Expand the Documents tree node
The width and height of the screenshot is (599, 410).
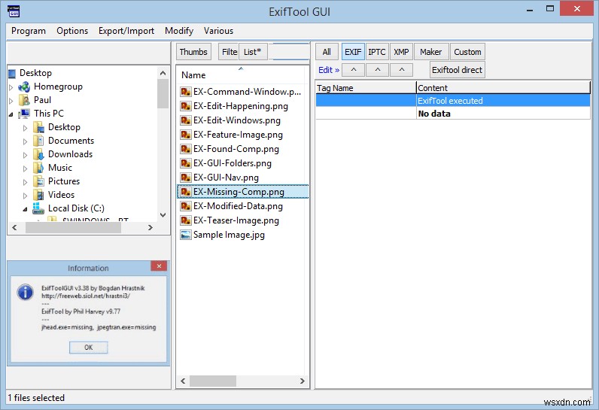(26, 141)
